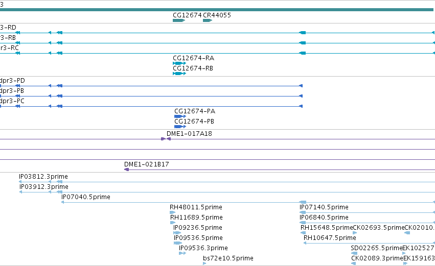Click the IP09236.5prime feature glyph
This screenshot has width=435, height=266.
coord(177,233)
